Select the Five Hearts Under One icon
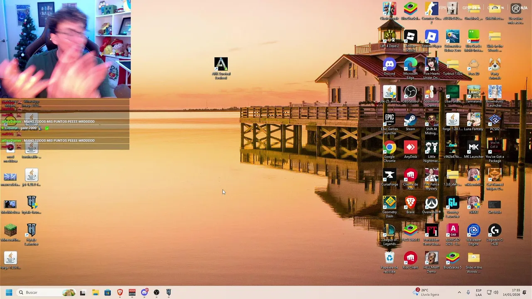532x299 pixels. 431,69
